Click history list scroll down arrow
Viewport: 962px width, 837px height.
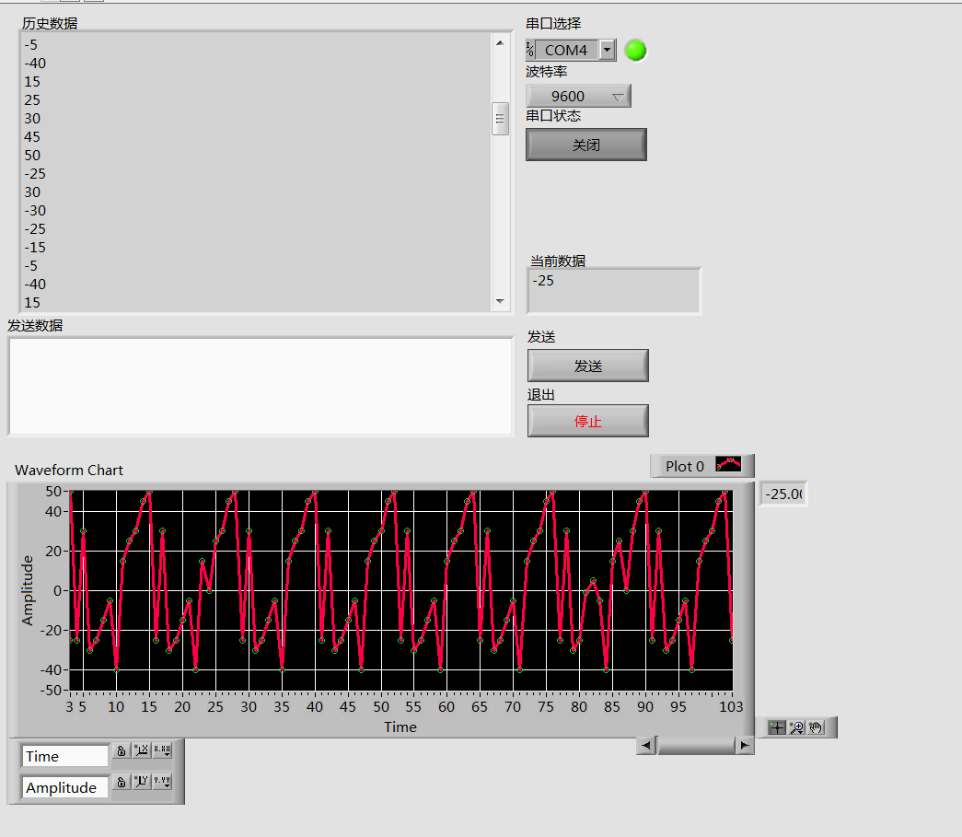500,301
